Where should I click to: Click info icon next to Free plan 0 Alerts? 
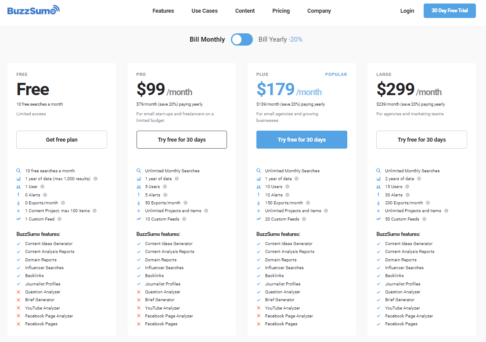point(45,195)
